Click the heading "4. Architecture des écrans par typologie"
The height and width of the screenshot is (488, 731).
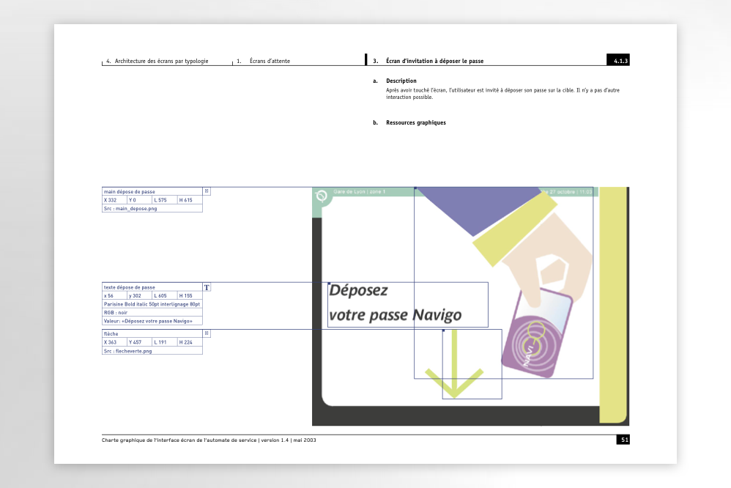click(x=157, y=61)
